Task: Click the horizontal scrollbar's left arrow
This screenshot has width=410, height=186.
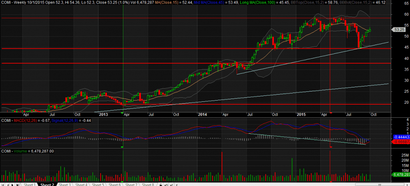Action: (x=176, y=184)
